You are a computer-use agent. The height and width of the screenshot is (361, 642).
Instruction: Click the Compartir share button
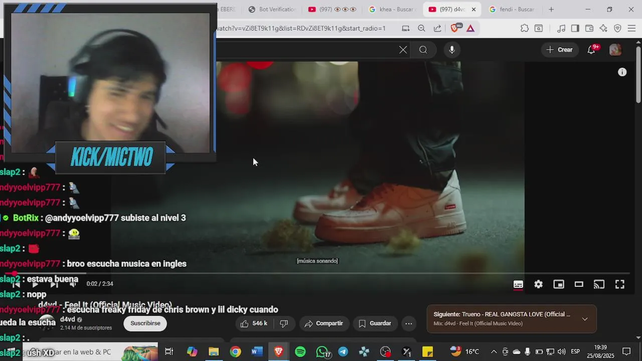pos(324,323)
